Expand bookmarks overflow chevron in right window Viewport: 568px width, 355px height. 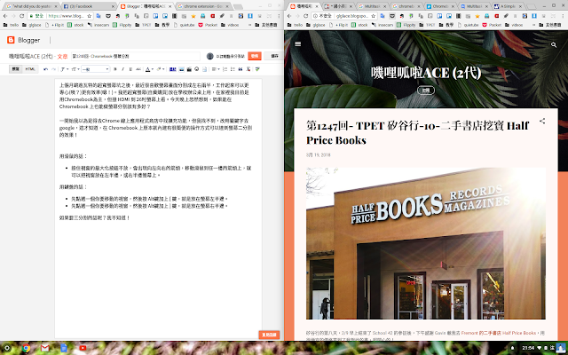[533, 25]
